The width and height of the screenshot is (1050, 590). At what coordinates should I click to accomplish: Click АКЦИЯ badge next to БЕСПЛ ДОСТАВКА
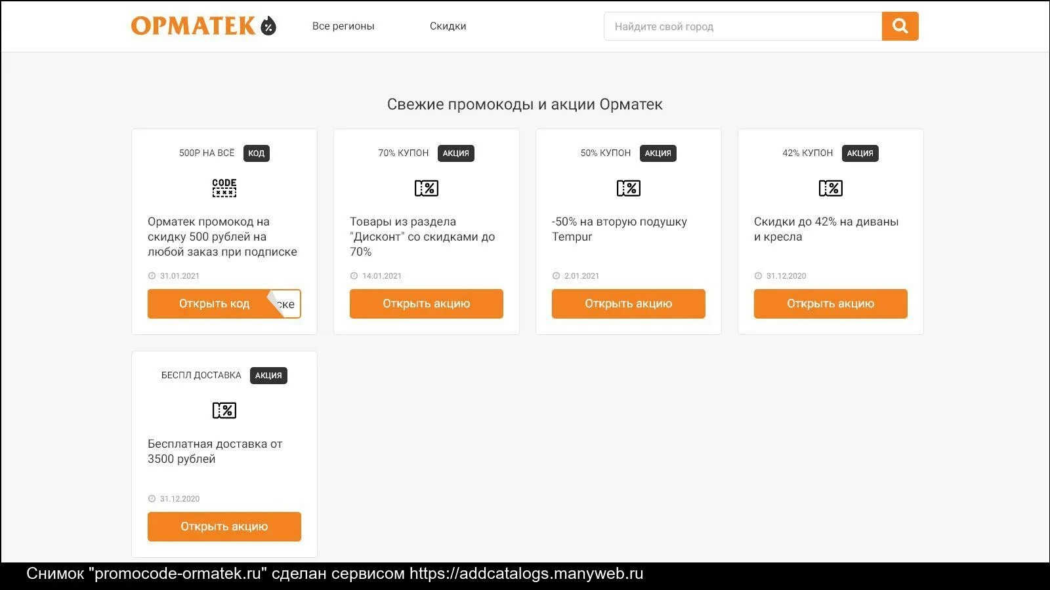[268, 376]
